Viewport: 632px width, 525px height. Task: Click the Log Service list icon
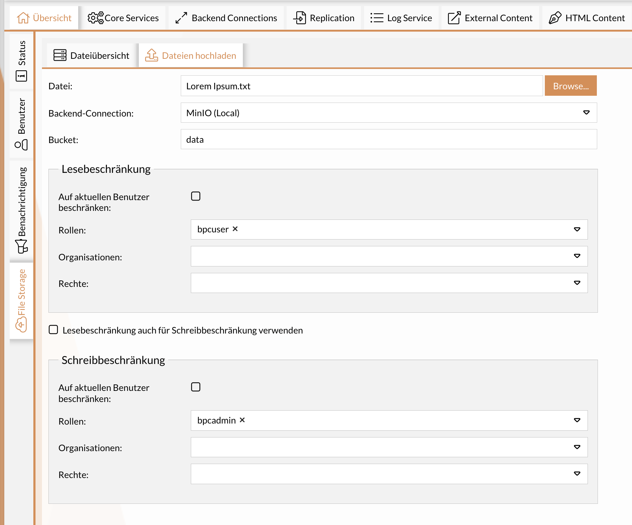pos(377,18)
